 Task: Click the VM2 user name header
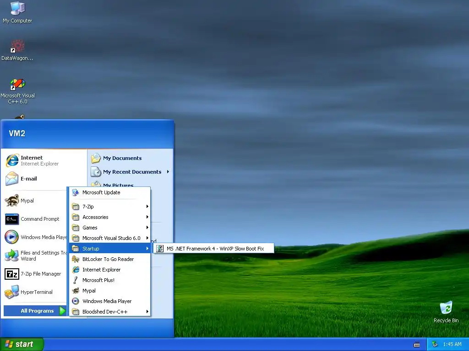coord(17,133)
